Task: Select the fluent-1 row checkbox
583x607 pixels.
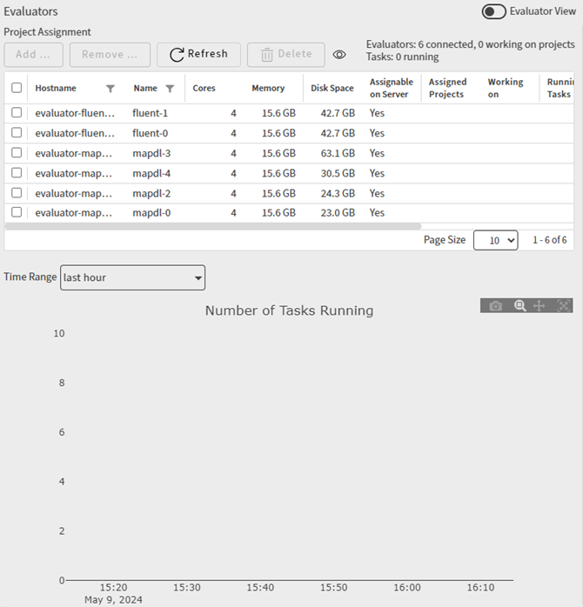Action: click(x=17, y=113)
